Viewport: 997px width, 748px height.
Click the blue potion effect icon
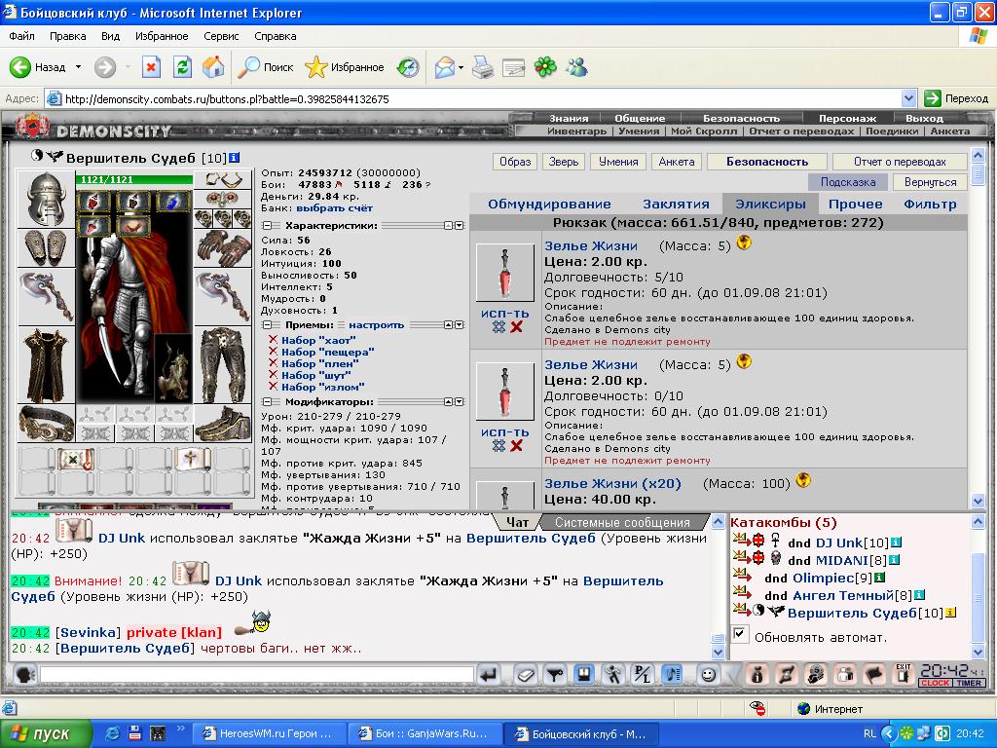[x=171, y=202]
